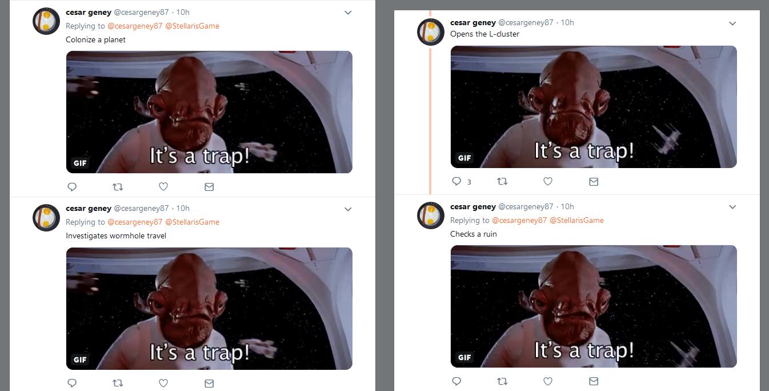Open cesar geney's name on 'Investigates wormhole travel' tweet
This screenshot has width=769, height=391.
pyautogui.click(x=89, y=208)
